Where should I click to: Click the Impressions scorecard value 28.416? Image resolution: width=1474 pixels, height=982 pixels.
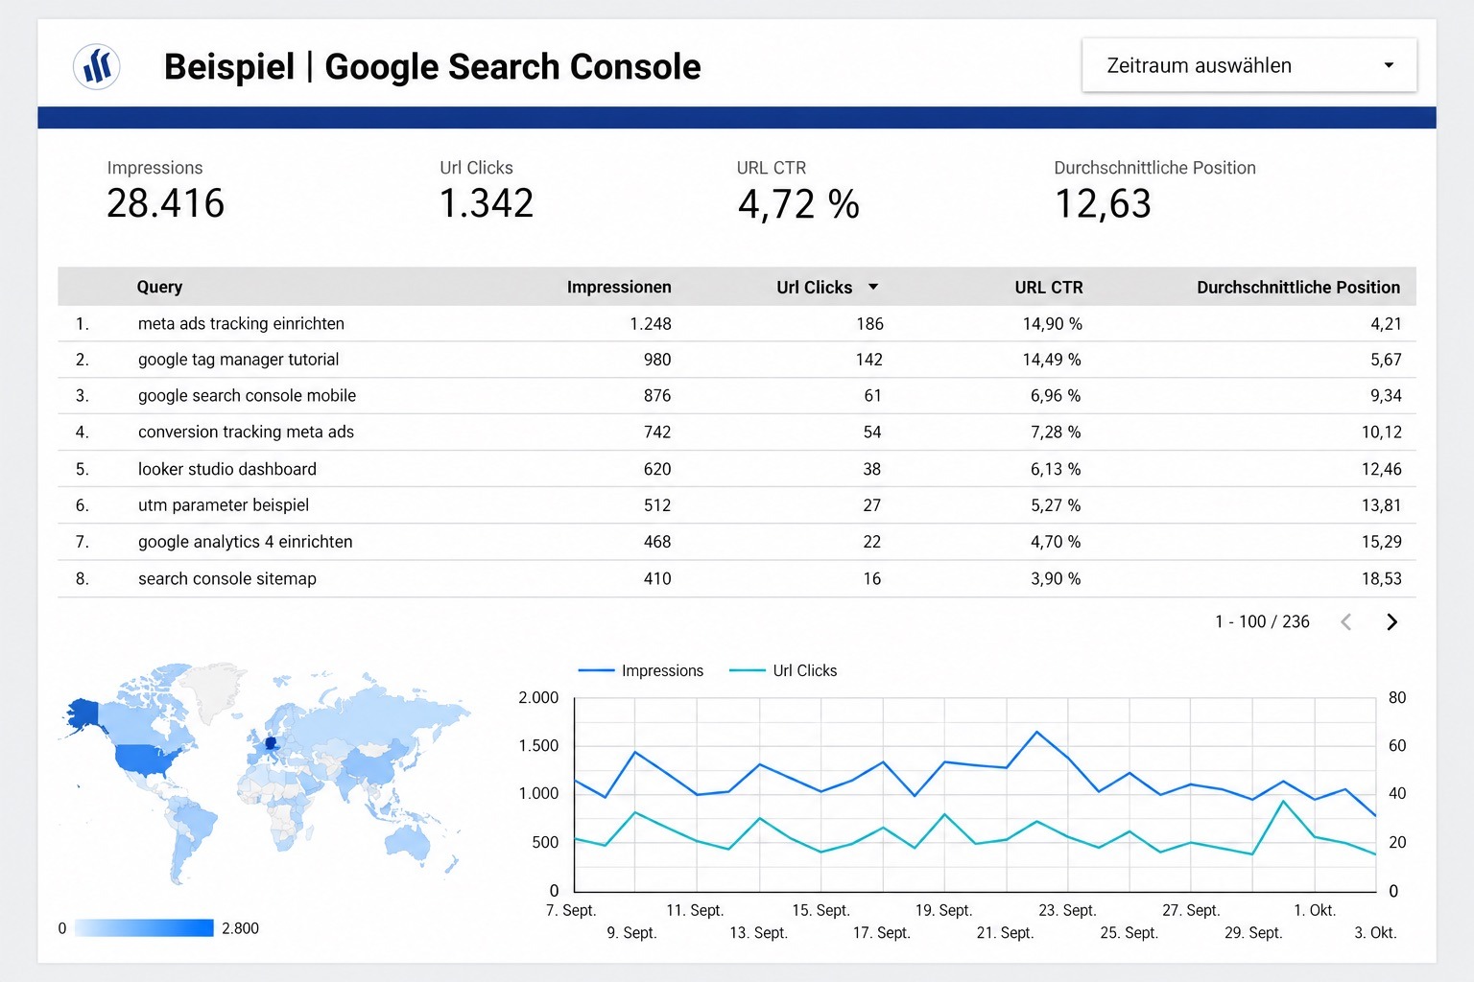click(165, 203)
